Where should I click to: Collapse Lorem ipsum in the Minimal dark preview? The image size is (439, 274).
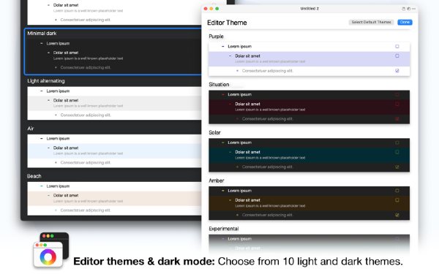coord(42,43)
